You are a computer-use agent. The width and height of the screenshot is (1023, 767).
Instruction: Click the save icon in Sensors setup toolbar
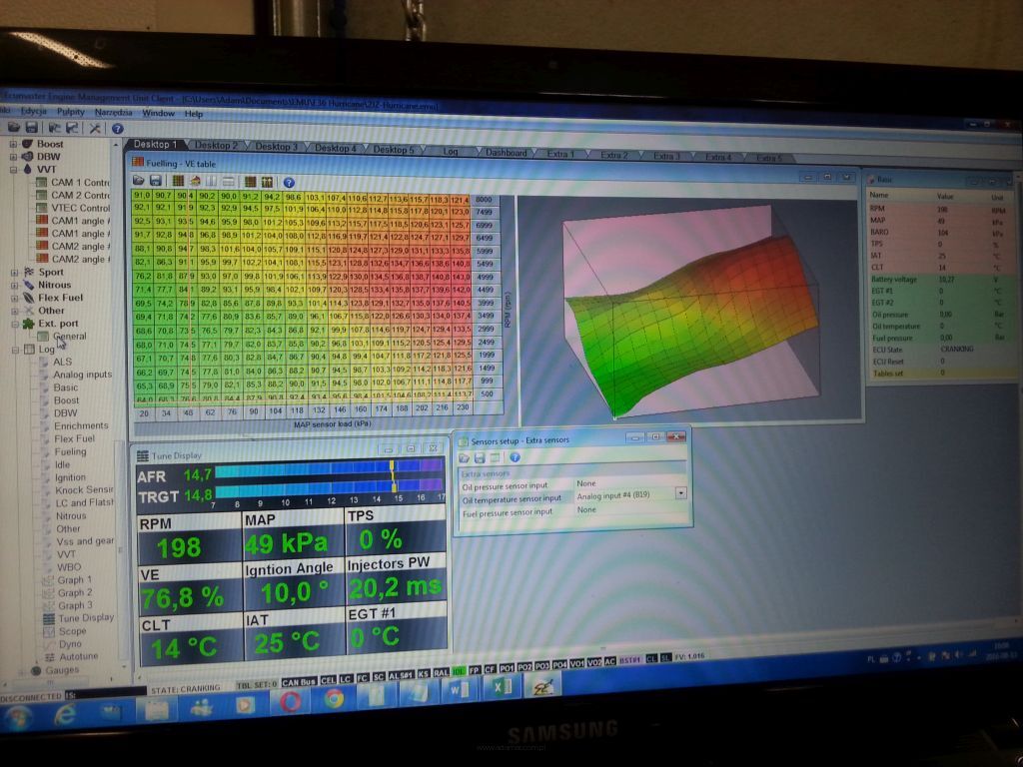pyautogui.click(x=482, y=456)
